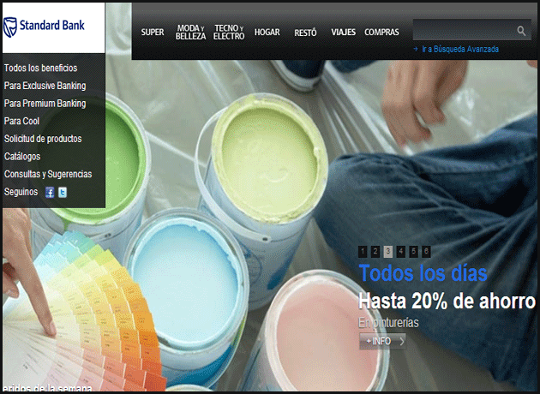Show slide 5 of the banner
Screen dimensions: 540x394
(x=414, y=252)
